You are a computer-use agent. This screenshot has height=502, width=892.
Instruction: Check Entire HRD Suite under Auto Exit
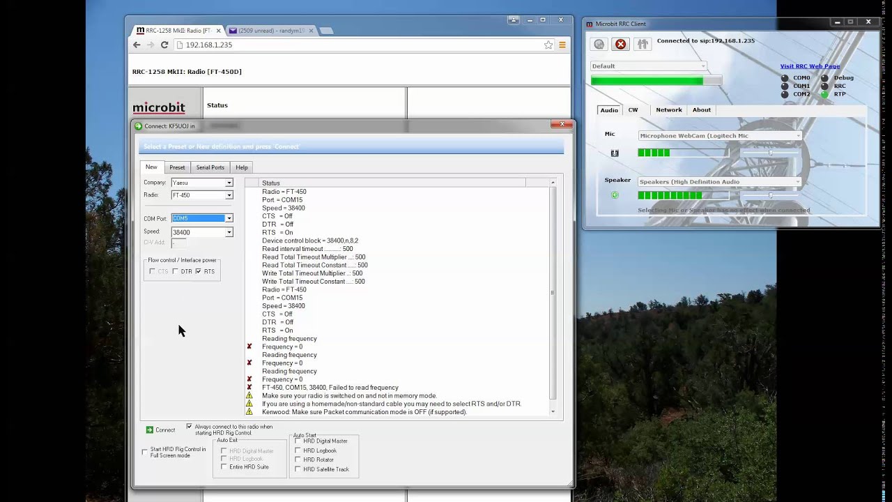(x=224, y=466)
